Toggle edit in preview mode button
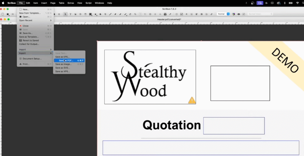304x156 pixels. pos(244,14)
